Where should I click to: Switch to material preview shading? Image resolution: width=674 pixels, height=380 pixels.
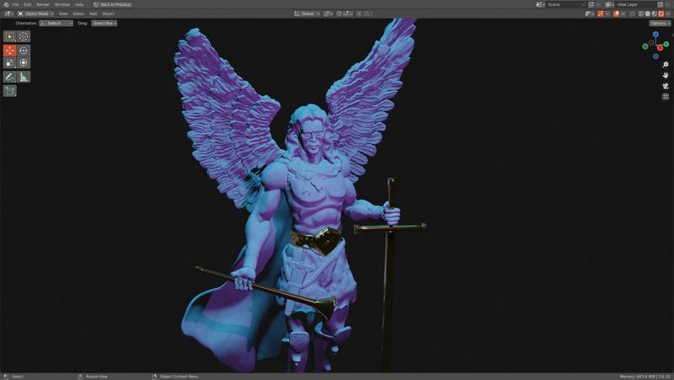point(655,13)
